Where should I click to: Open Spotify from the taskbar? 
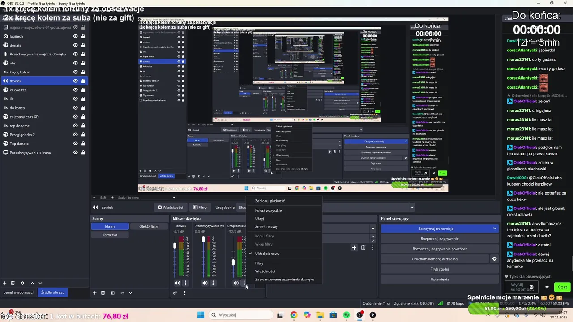[x=346, y=315]
